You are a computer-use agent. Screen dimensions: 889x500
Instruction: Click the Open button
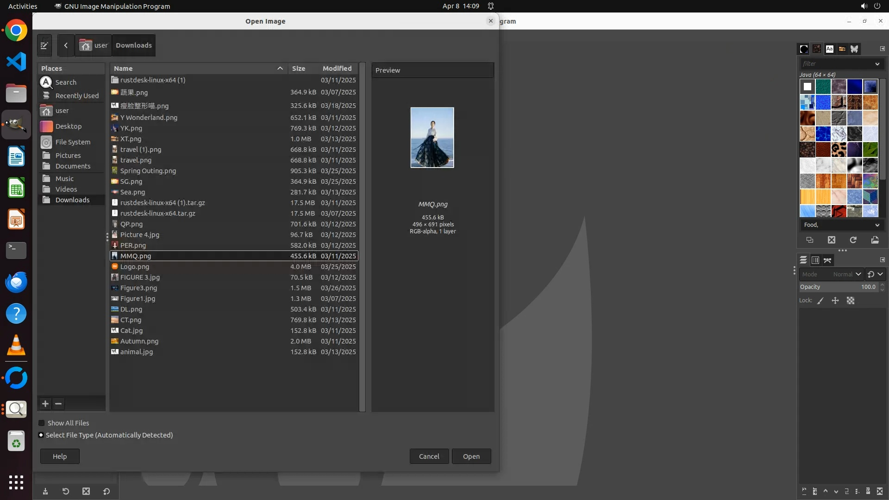point(471,456)
